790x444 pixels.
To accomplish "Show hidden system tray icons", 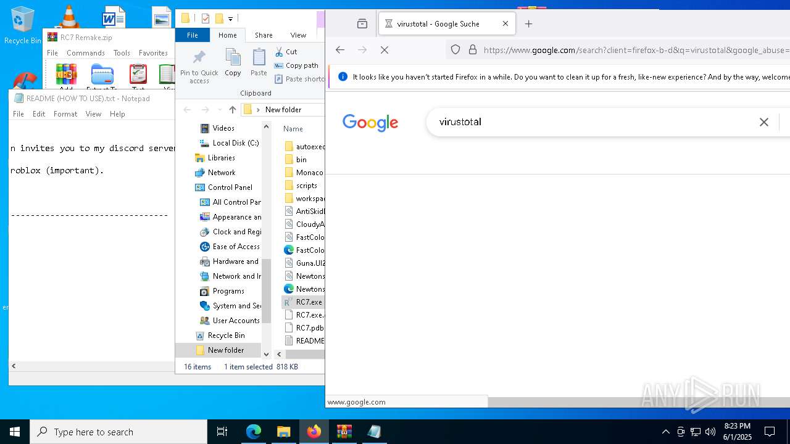I will [665, 432].
